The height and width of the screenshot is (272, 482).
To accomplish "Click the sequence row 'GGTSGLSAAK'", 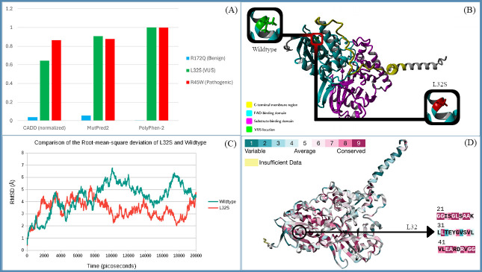I will [x=455, y=217].
